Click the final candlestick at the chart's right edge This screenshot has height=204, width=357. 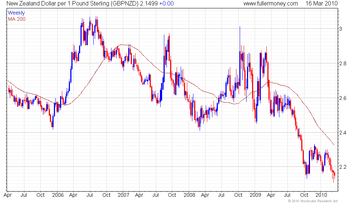click(334, 176)
